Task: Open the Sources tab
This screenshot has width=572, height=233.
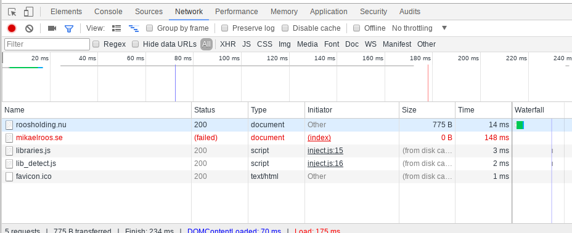Action: click(x=149, y=12)
